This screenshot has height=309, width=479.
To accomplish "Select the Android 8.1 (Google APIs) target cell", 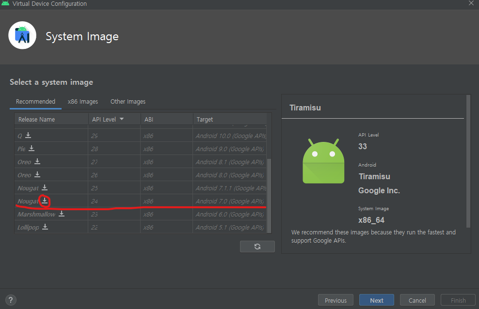I will click(229, 162).
